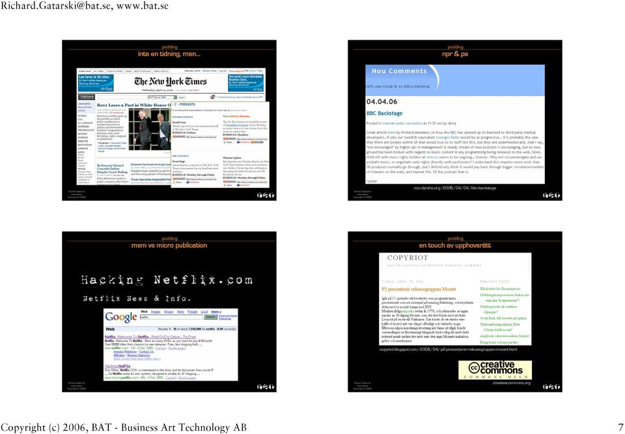Click the Google logo in the Netflix slide
This screenshot has width=625, height=434.
pyautogui.click(x=121, y=318)
